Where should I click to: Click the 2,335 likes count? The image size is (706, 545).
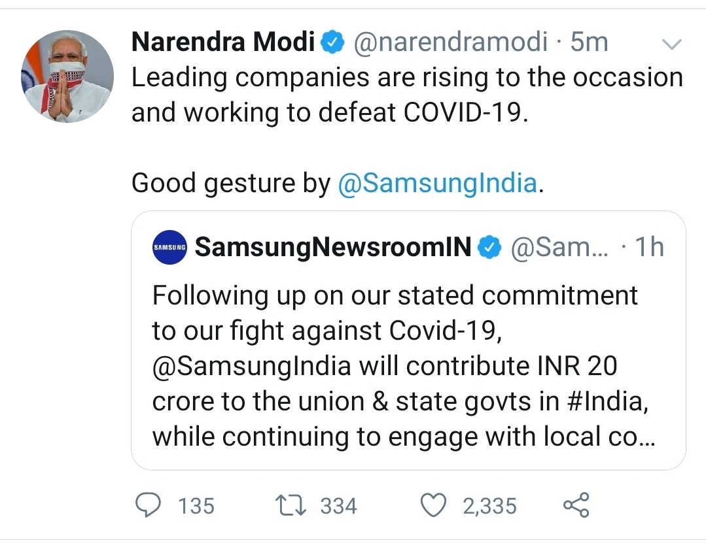coord(489,506)
